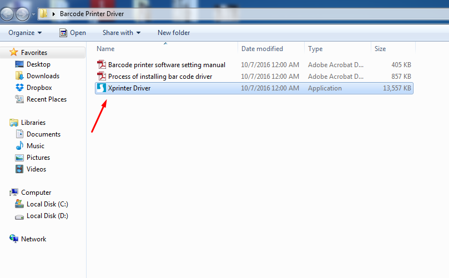Click the Libraries icon
Screen dimensions: 449x278
point(13,123)
